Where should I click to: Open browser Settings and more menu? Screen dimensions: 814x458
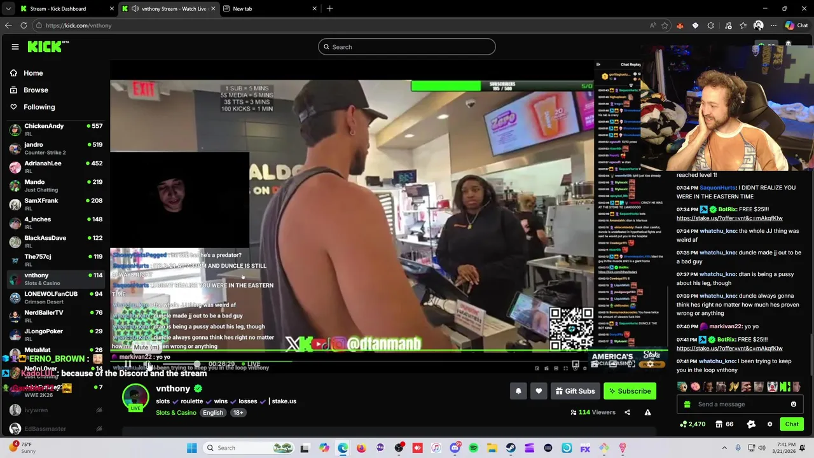(773, 25)
